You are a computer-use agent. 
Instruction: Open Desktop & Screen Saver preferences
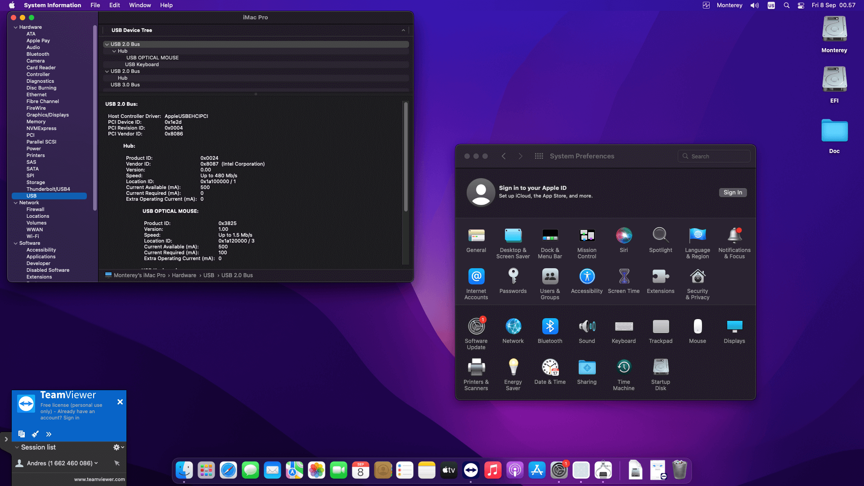click(x=513, y=235)
